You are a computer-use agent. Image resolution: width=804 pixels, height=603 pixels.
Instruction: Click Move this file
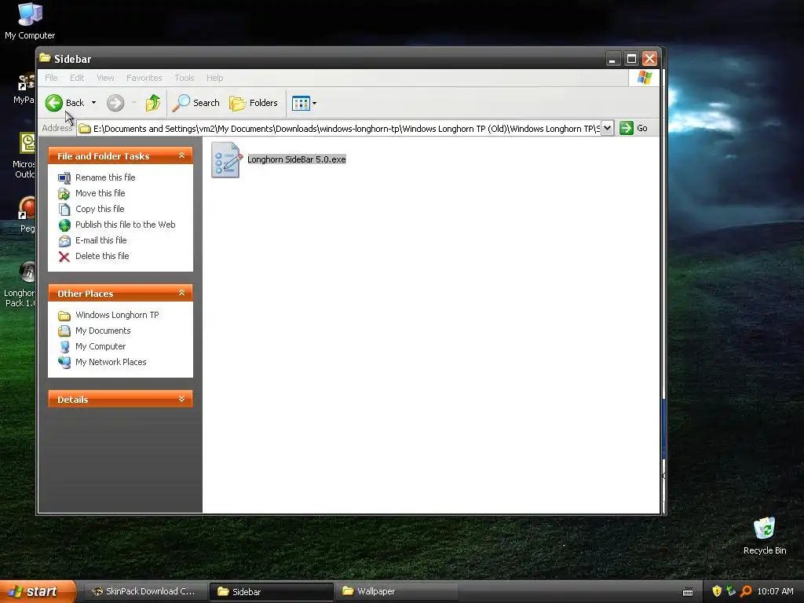[x=100, y=193]
